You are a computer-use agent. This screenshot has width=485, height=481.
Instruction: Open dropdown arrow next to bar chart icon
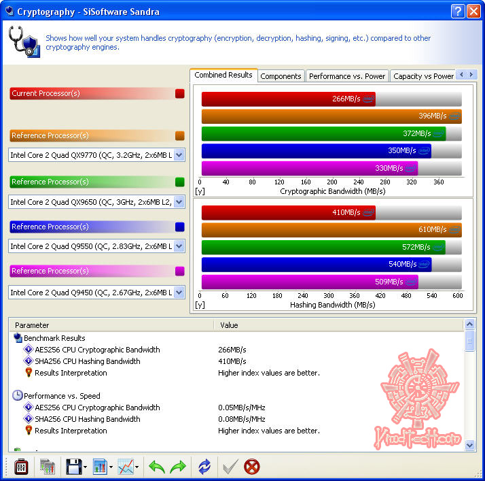tap(111, 467)
